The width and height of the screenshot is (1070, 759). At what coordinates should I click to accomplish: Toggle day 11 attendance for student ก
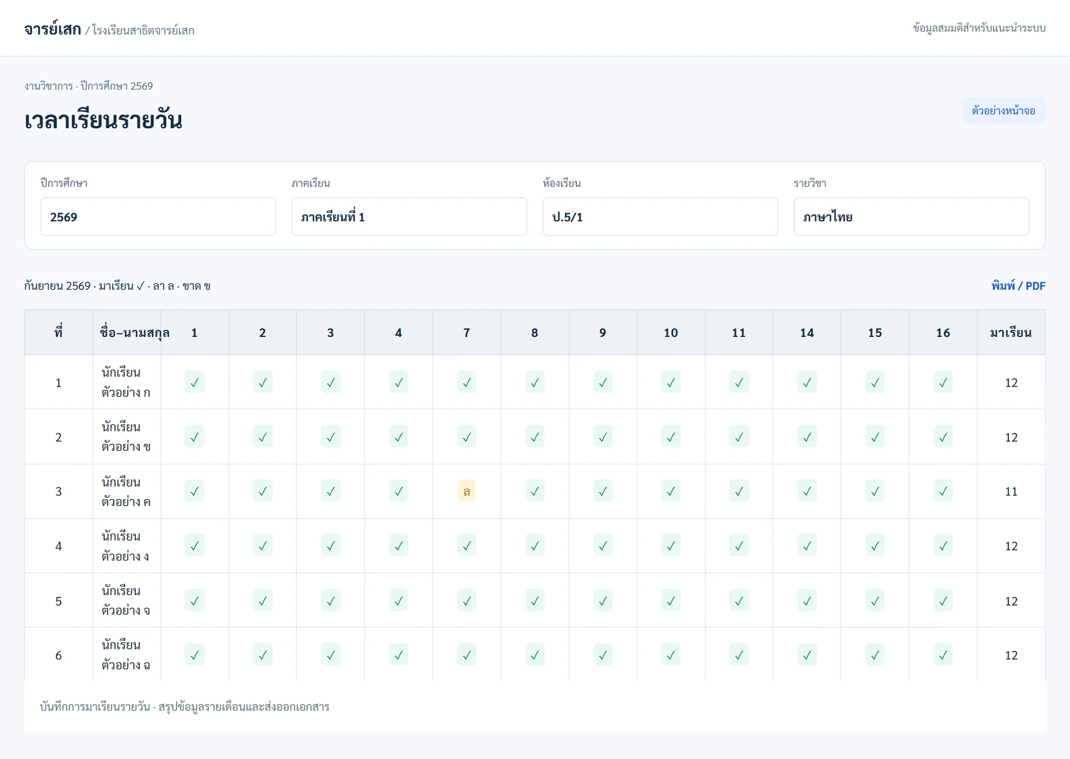pos(739,382)
